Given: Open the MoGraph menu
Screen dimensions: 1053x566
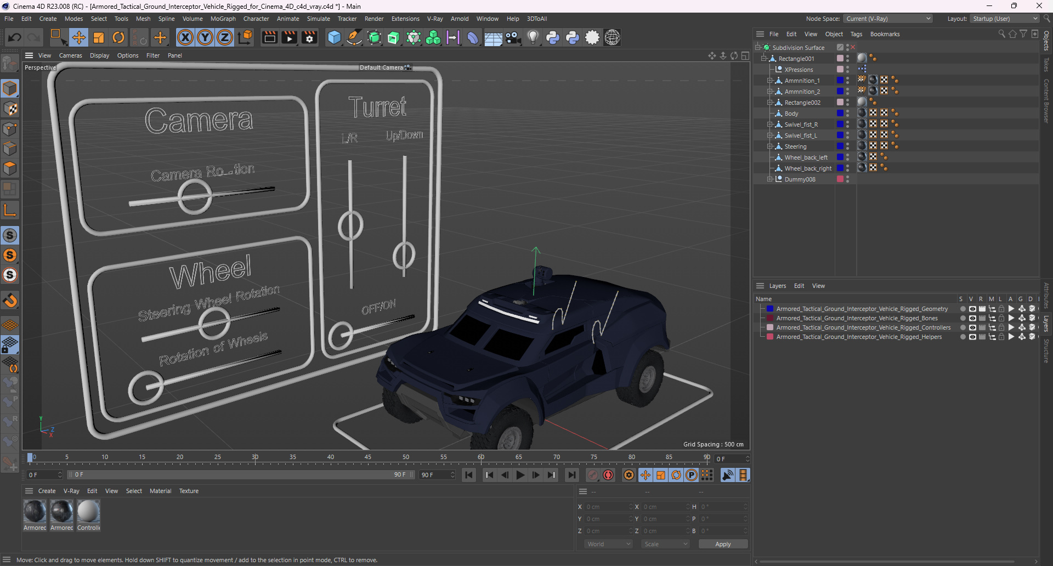Looking at the screenshot, I should (223, 19).
